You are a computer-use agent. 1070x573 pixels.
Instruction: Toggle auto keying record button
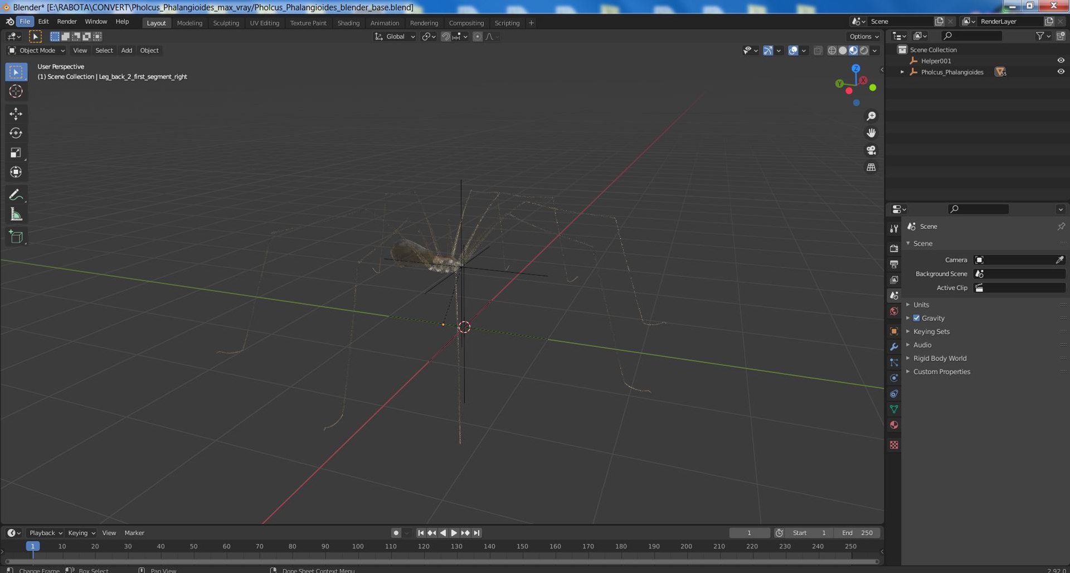click(x=396, y=533)
